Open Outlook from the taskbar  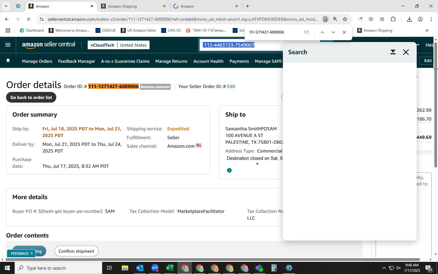[x=140, y=268]
